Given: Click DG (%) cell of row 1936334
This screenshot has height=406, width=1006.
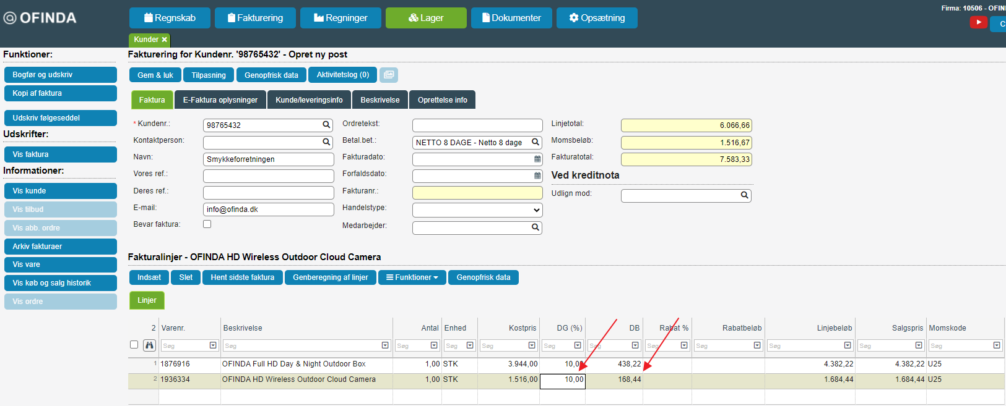Looking at the screenshot, I should tap(563, 380).
